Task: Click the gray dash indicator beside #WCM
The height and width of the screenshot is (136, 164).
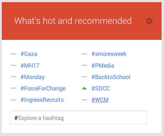Action: [84, 100]
